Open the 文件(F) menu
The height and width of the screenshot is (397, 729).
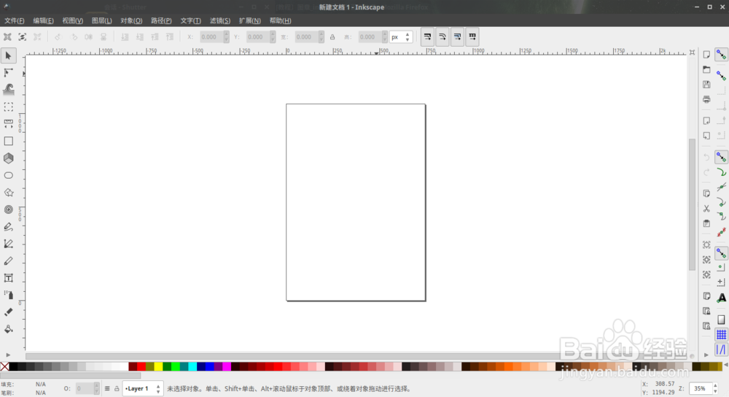coord(15,20)
